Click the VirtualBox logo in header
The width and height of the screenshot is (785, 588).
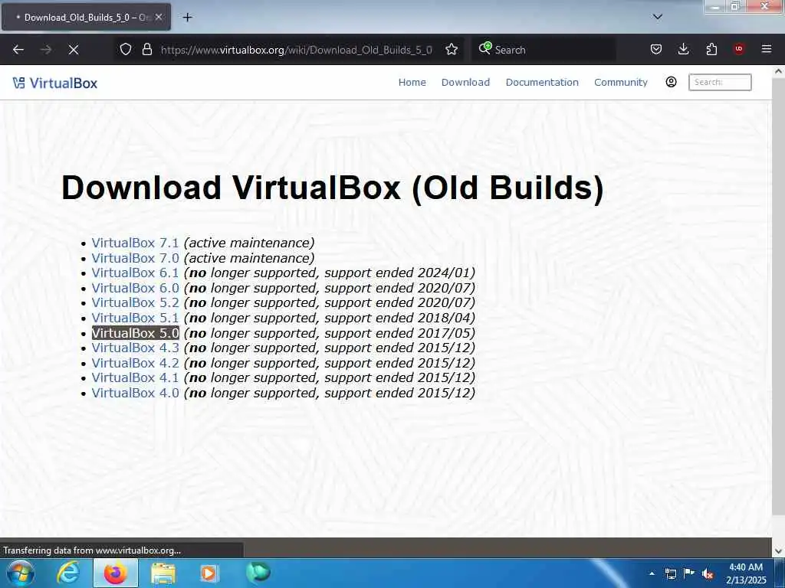click(x=55, y=83)
